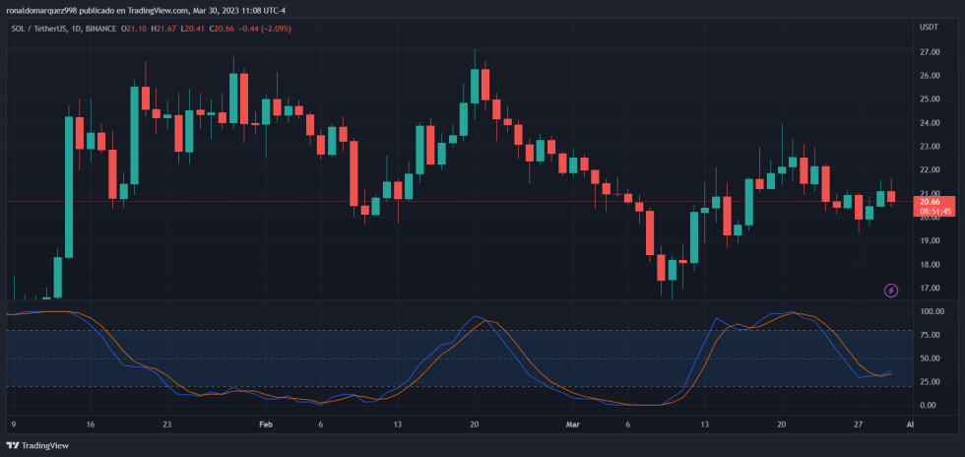Click date 20 under February on time axis

click(475, 424)
